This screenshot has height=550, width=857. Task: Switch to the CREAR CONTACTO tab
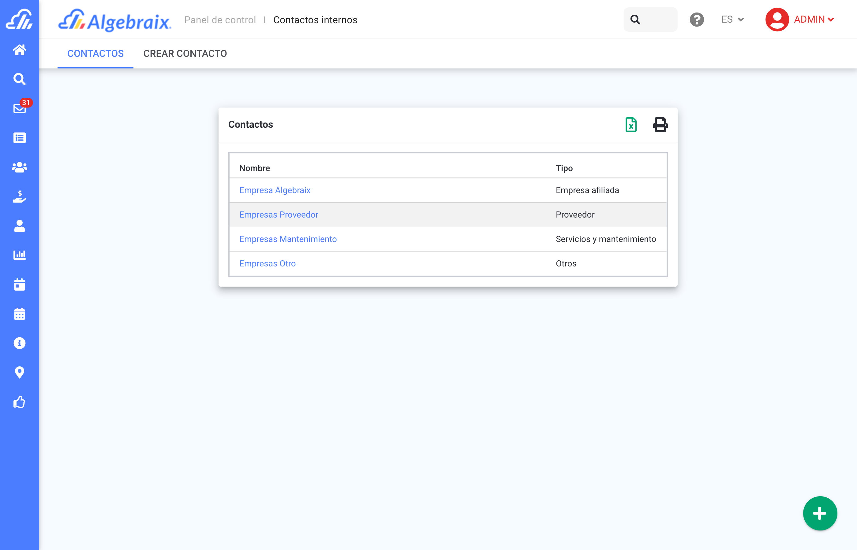pos(185,53)
